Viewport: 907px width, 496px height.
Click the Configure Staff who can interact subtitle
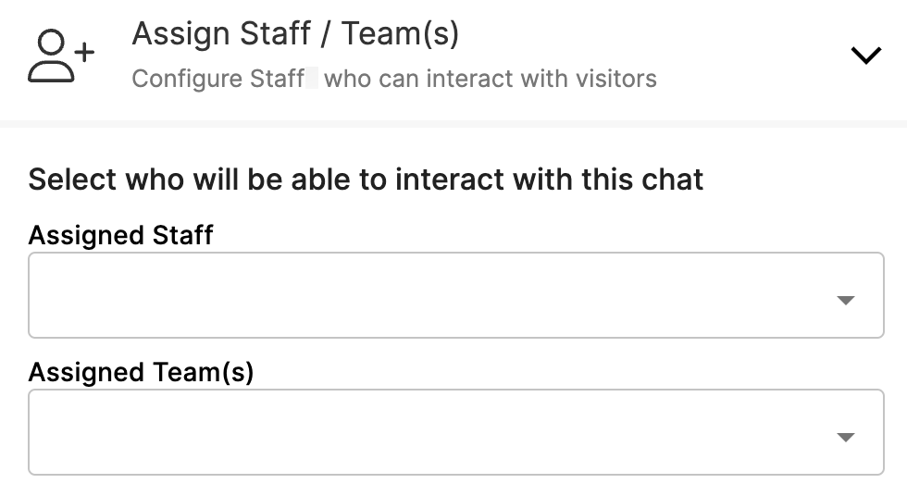click(x=394, y=79)
